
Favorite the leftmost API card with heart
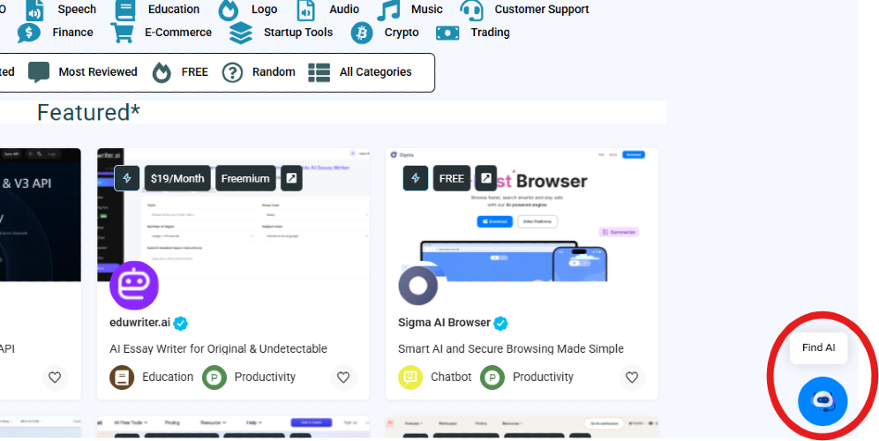55,377
